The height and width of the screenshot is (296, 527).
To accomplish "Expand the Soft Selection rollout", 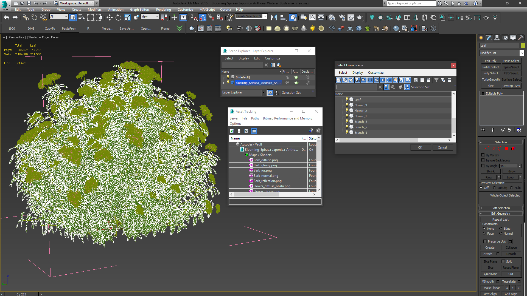I will (x=501, y=208).
